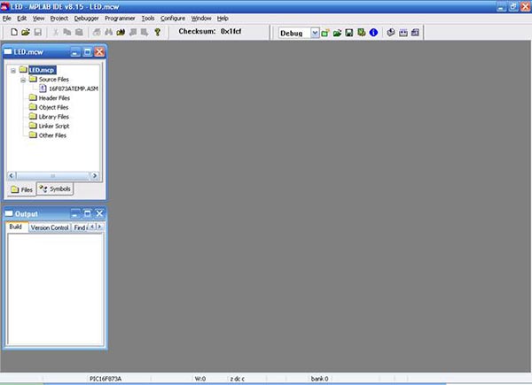Viewport: 532px width, 385px height.
Task: Open the Project menu
Action: (x=59, y=19)
